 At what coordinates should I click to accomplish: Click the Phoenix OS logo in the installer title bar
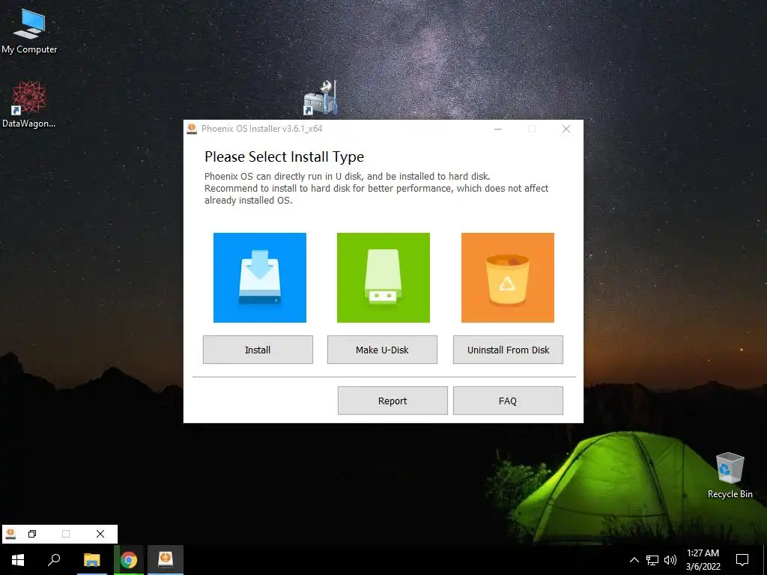pyautogui.click(x=192, y=129)
